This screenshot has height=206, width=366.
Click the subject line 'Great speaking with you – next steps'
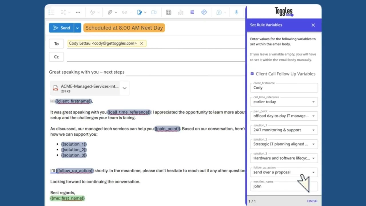[87, 72]
